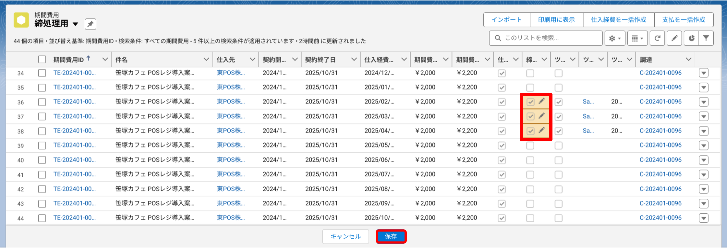Open 件名 column header menu chevron

coord(206,59)
